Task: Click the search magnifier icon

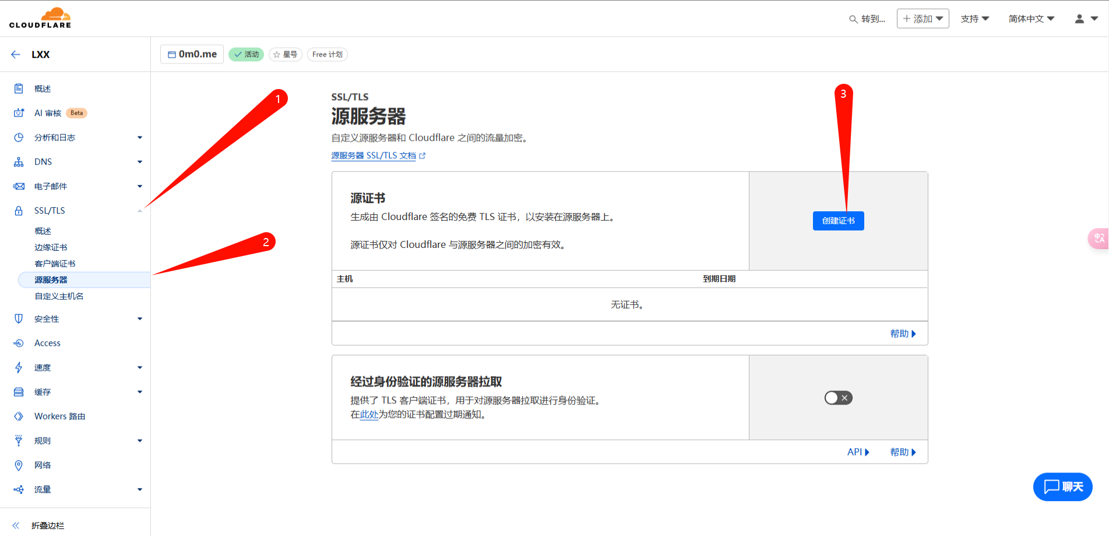Action: (853, 19)
